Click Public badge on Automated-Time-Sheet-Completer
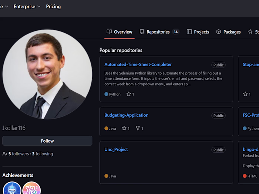The height and width of the screenshot is (194, 259). tap(218, 65)
